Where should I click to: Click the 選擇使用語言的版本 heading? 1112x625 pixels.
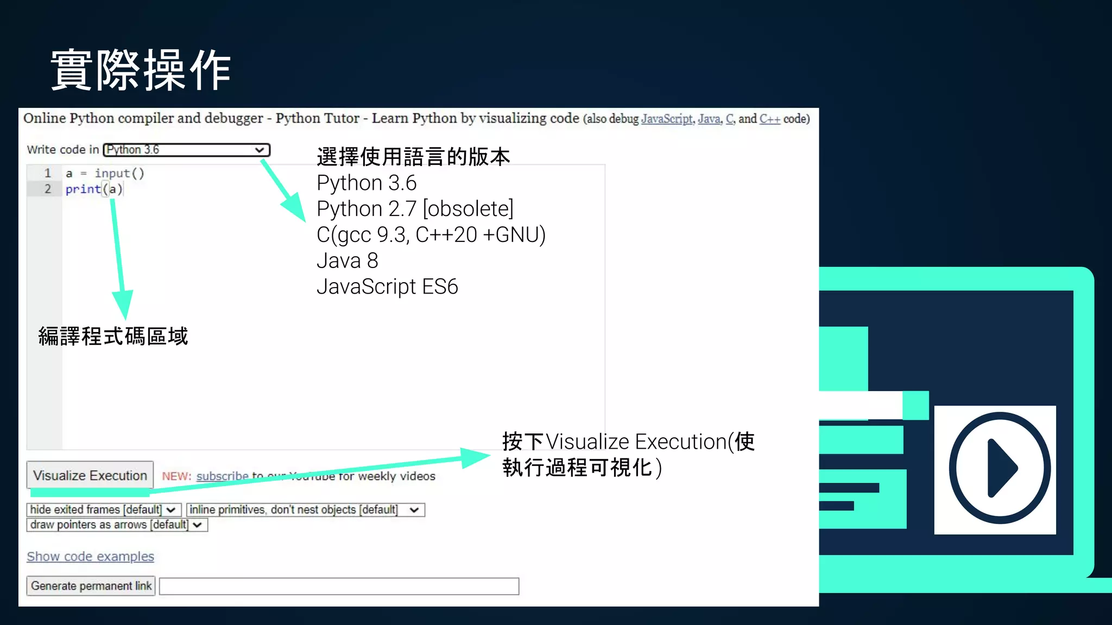(413, 157)
